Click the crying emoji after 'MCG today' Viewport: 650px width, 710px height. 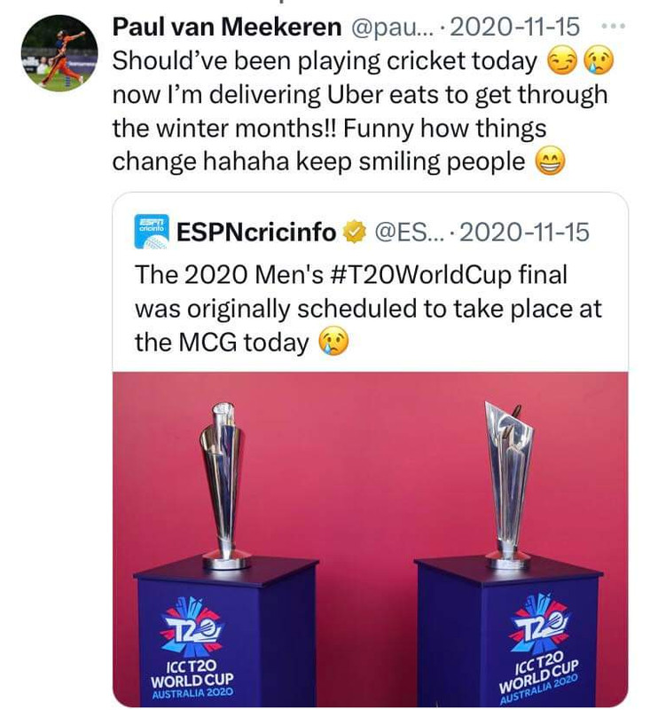coord(333,343)
